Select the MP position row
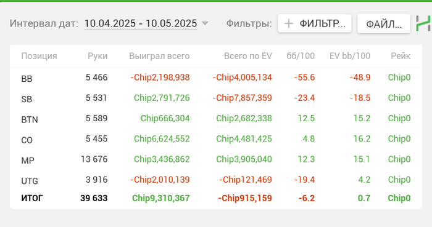This screenshot has width=432, height=227. [216, 159]
